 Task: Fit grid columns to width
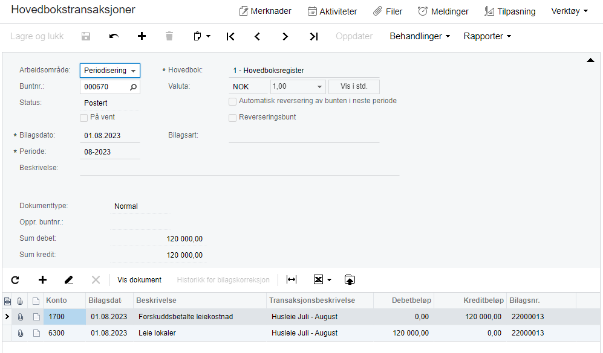click(x=292, y=280)
